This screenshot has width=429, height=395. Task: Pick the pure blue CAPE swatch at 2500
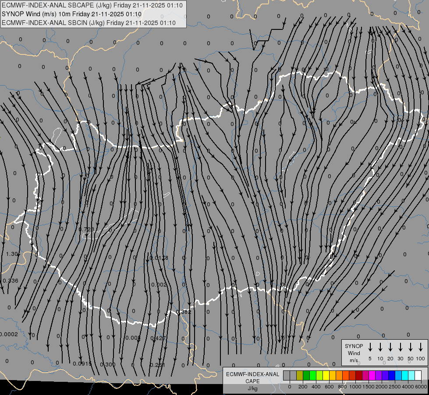click(391, 375)
